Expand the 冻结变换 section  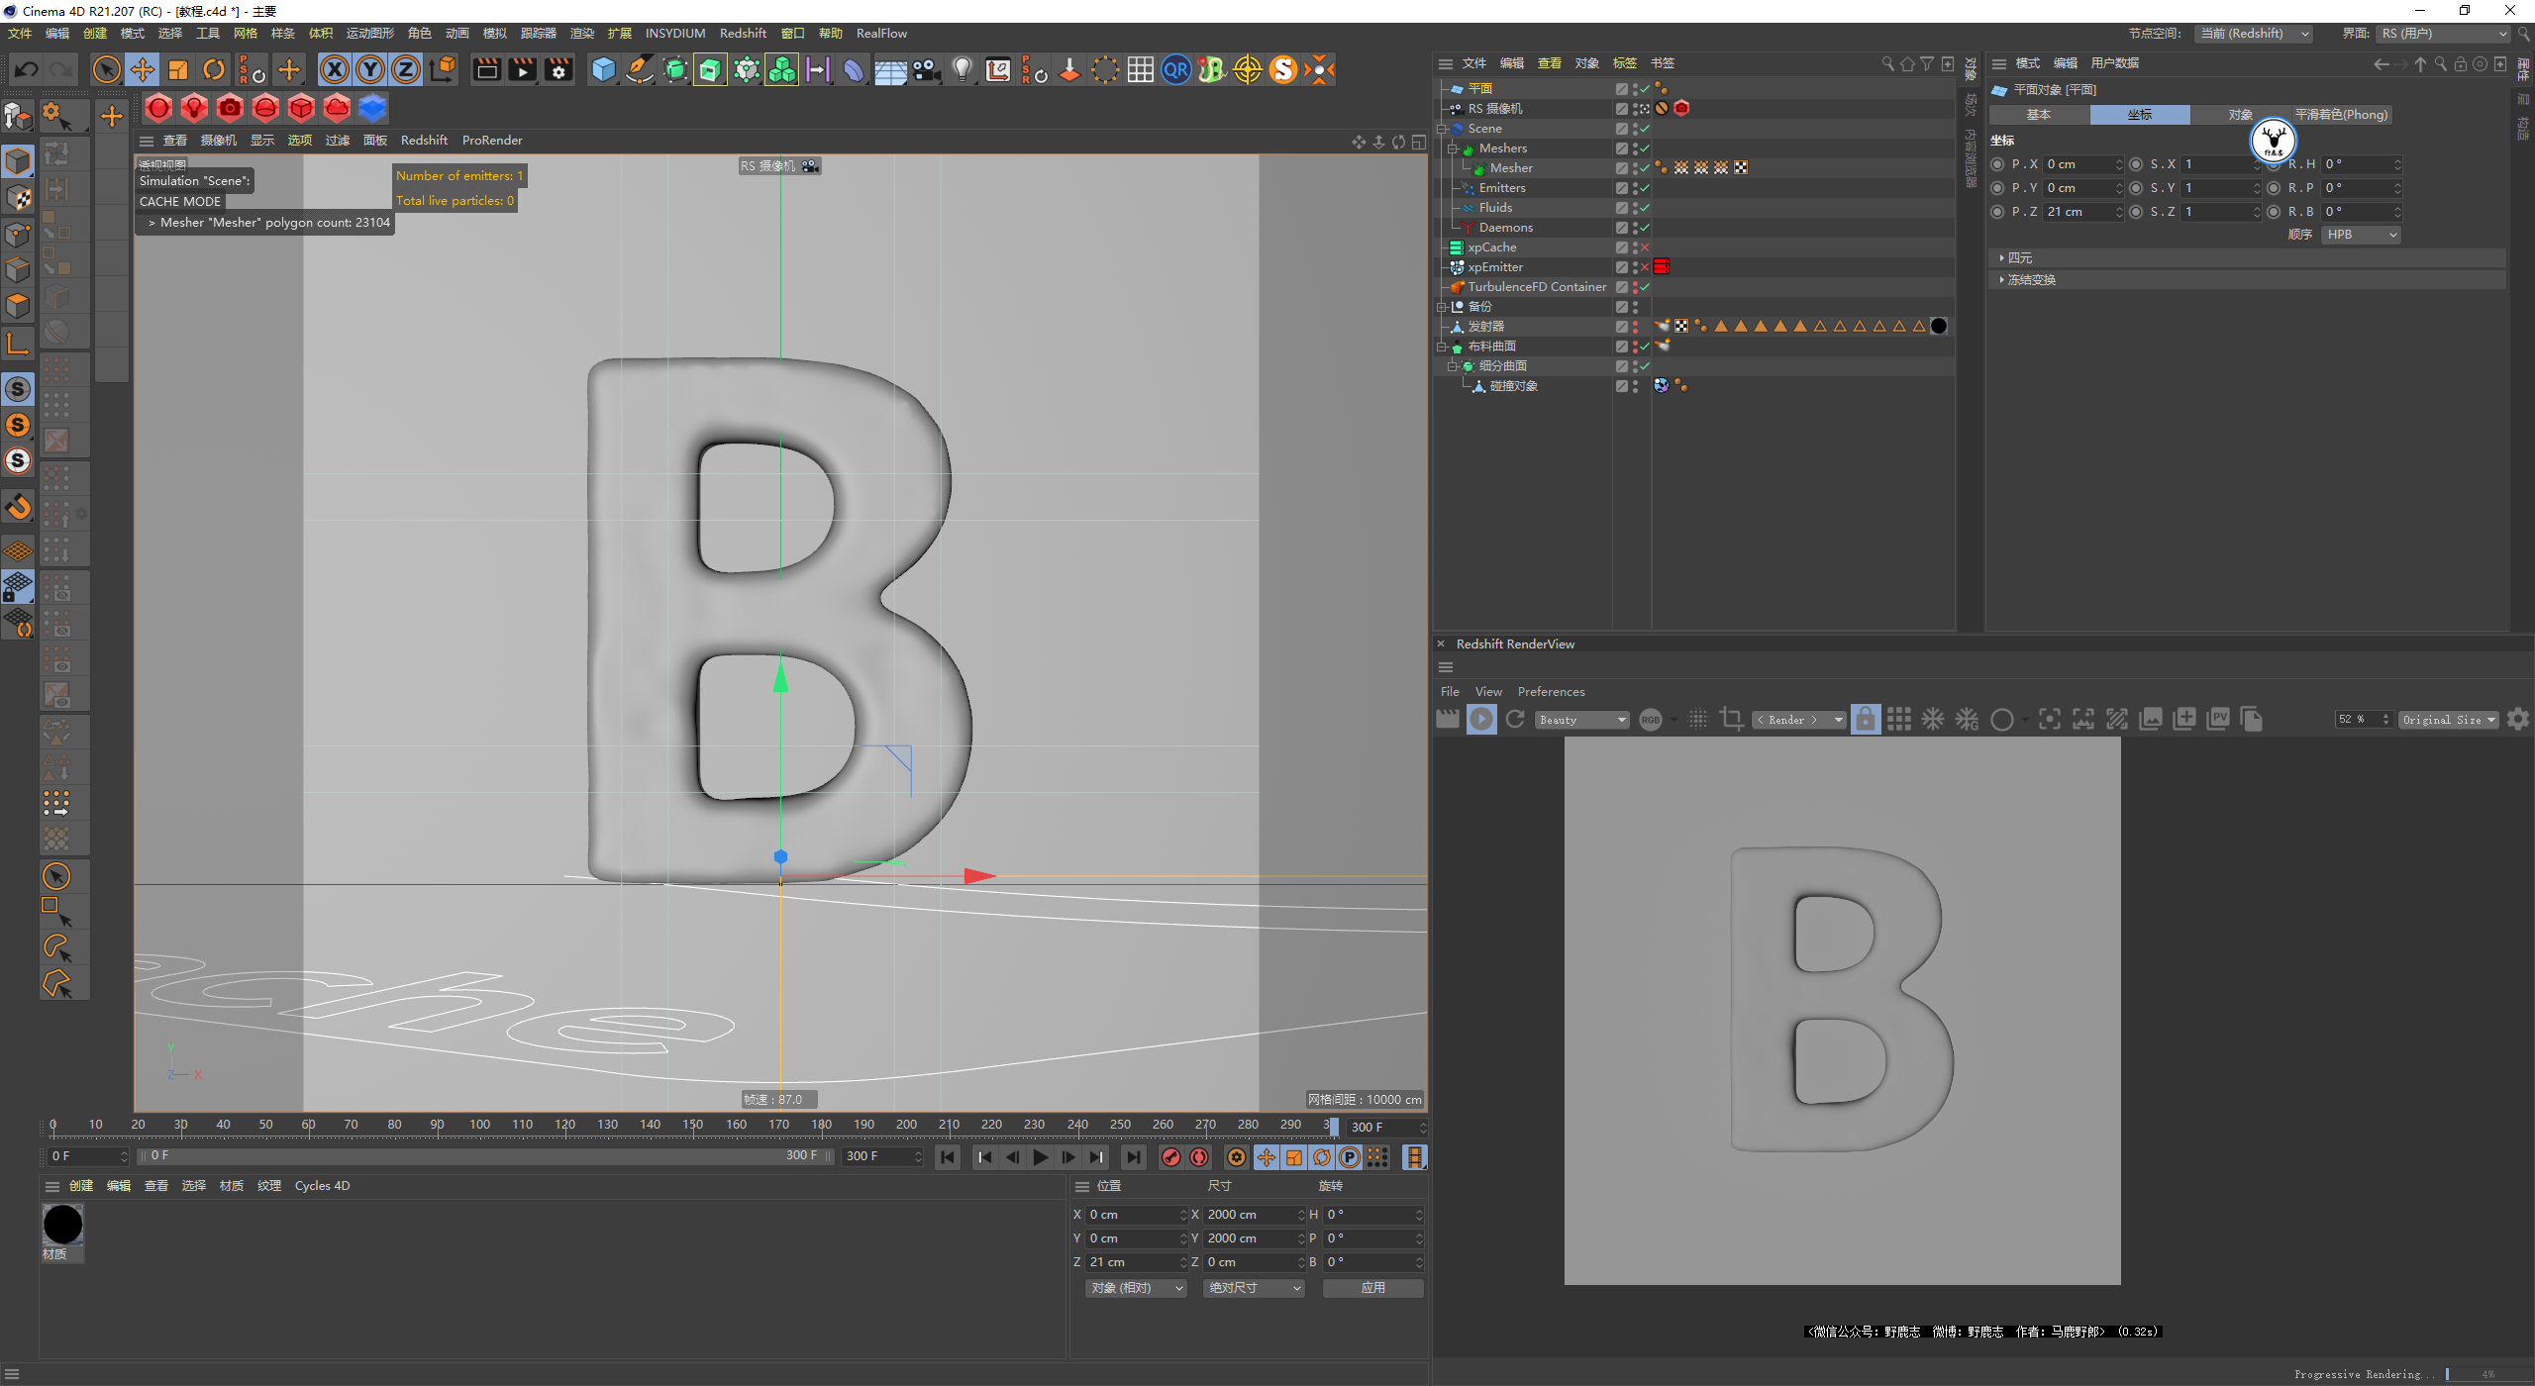point(2030,280)
